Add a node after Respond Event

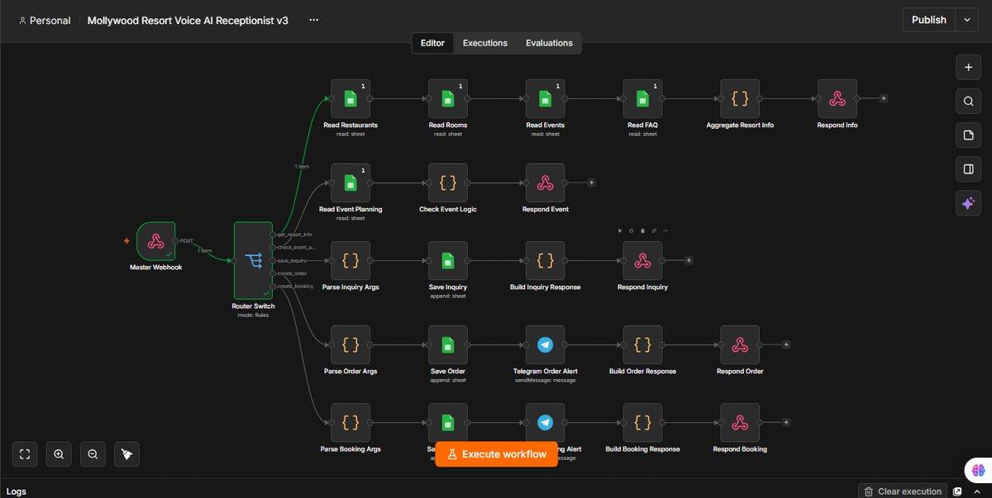(x=592, y=183)
